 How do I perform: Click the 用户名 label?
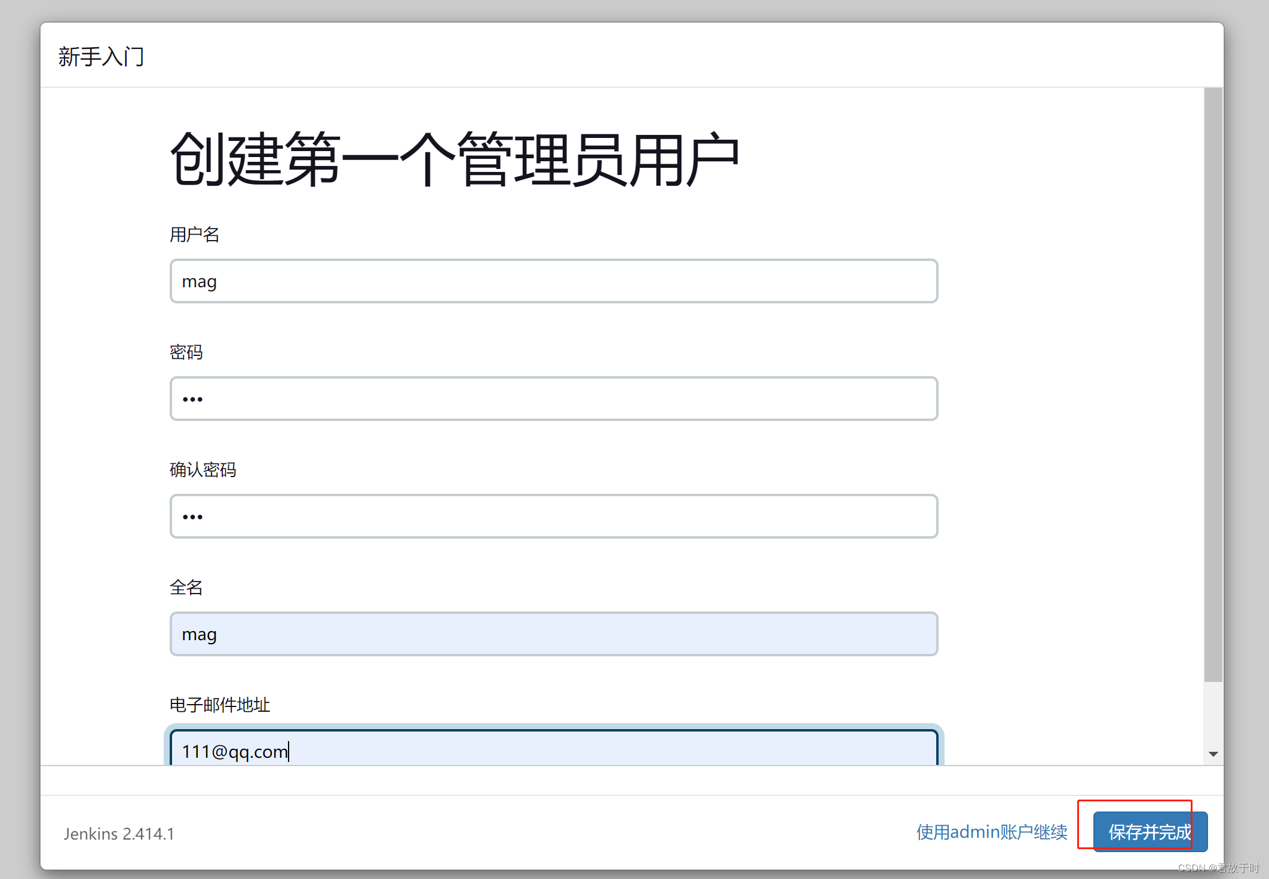(x=195, y=235)
